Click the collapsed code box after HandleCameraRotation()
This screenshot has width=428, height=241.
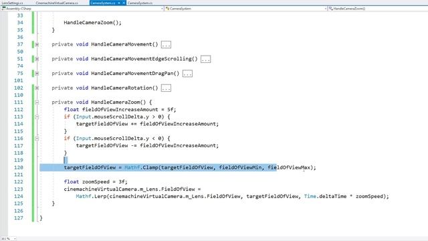tap(166, 88)
